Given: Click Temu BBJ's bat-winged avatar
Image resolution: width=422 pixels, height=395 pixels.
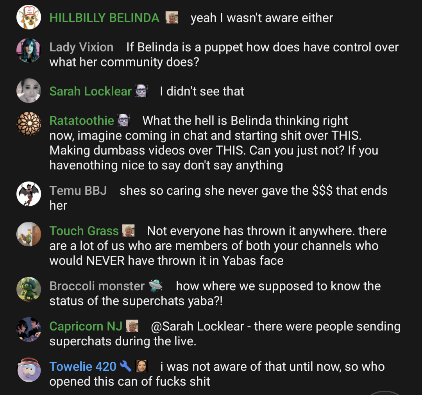Looking at the screenshot, I should coord(29,194).
